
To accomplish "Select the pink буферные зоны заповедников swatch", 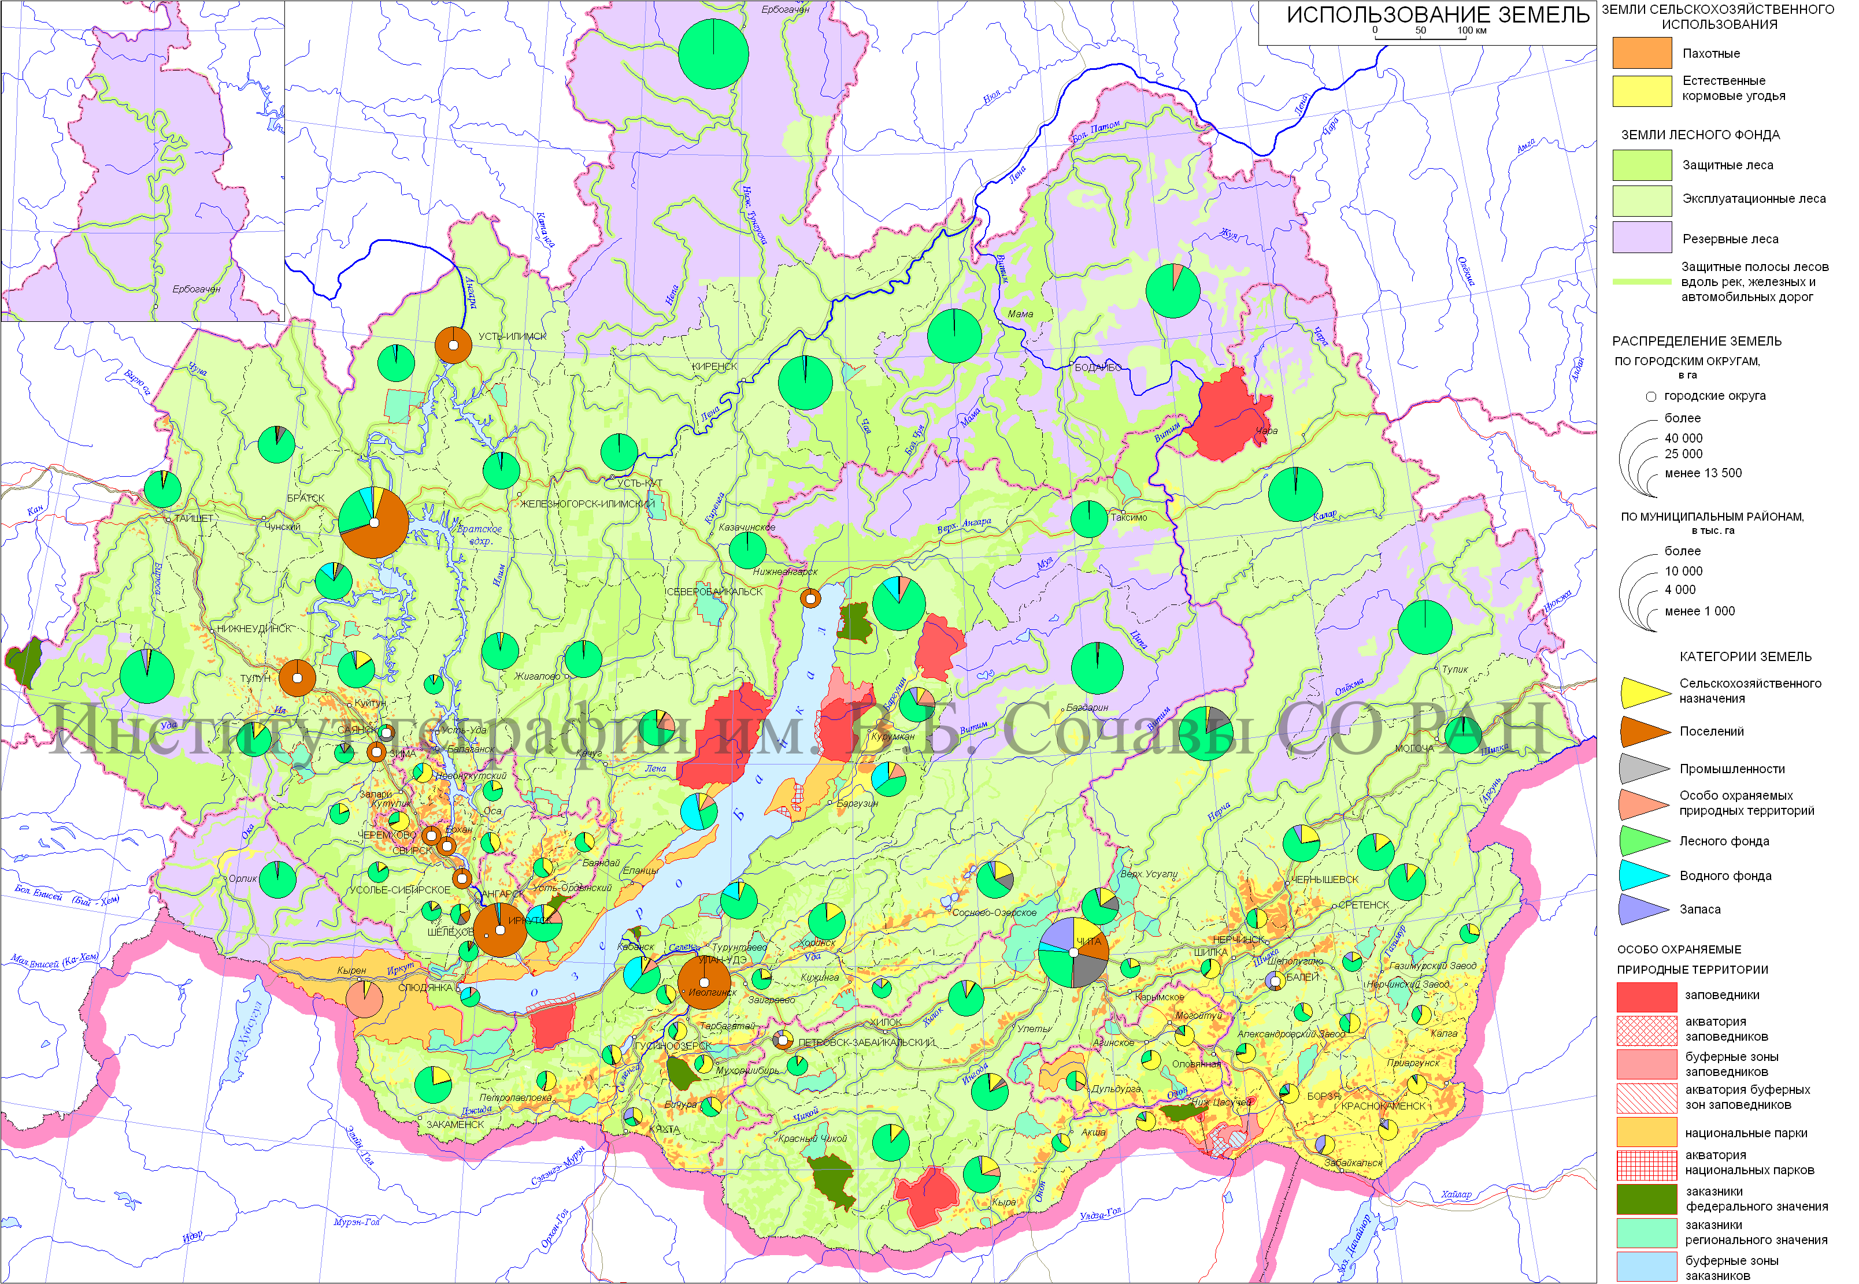I will tap(1646, 1064).
